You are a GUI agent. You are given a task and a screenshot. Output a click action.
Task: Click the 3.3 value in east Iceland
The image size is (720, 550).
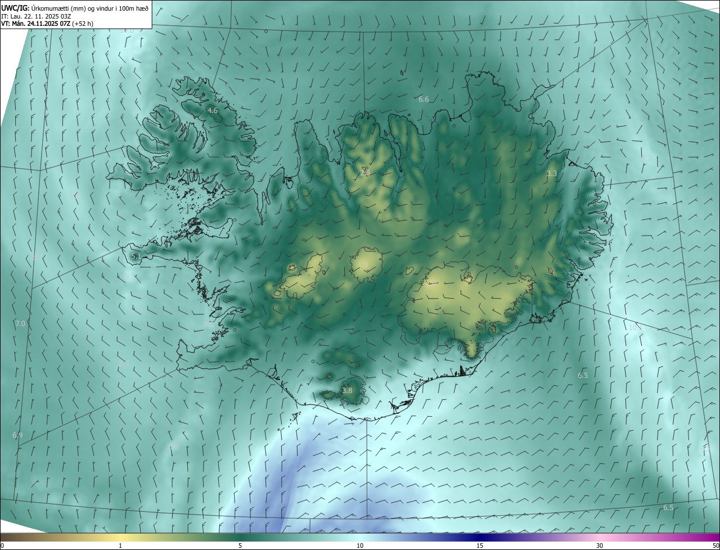pos(552,173)
